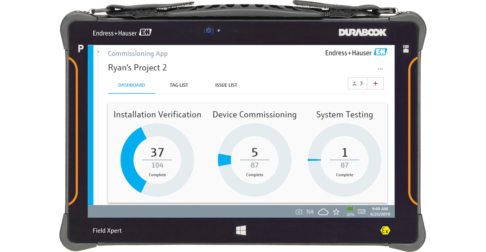This screenshot has height=252, width=486.
Task: Click the camera icon in the status bar
Action: (x=299, y=212)
